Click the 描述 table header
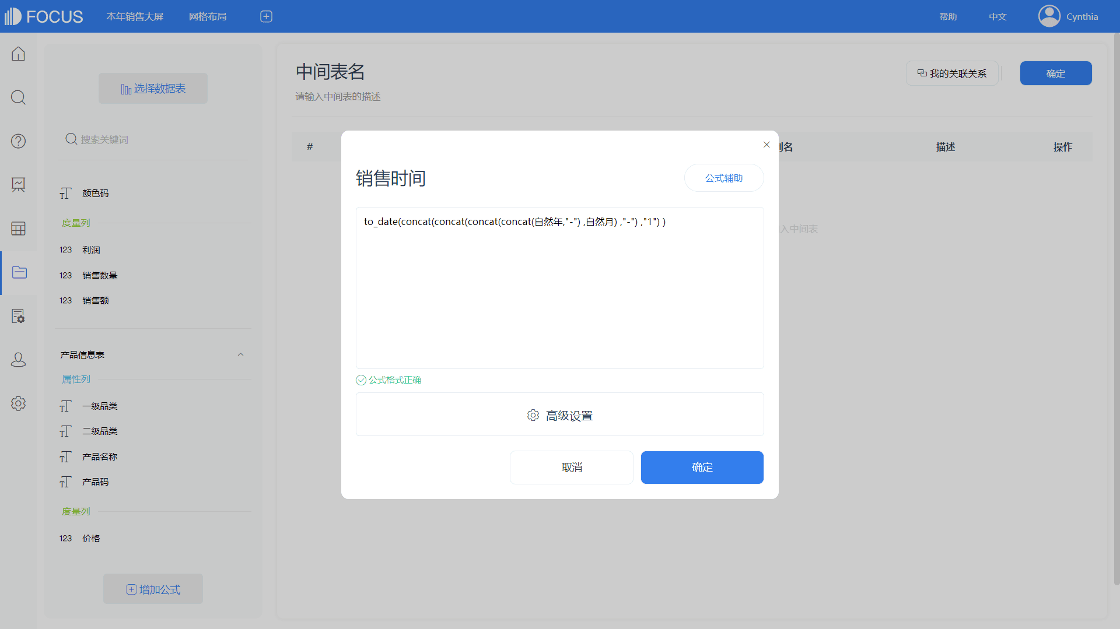The width and height of the screenshot is (1120, 629). (946, 147)
